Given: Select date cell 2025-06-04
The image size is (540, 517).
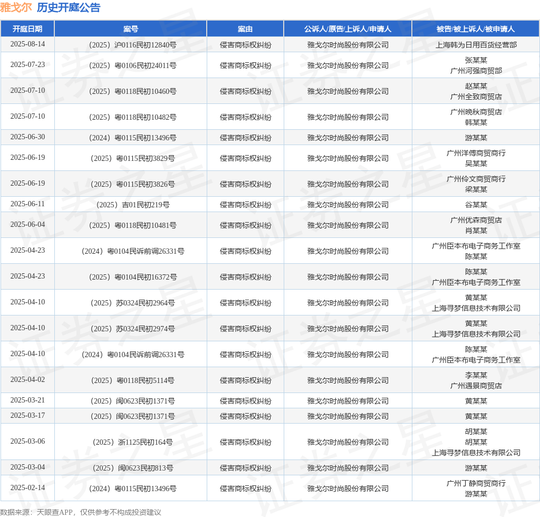Looking at the screenshot, I should pos(27,225).
